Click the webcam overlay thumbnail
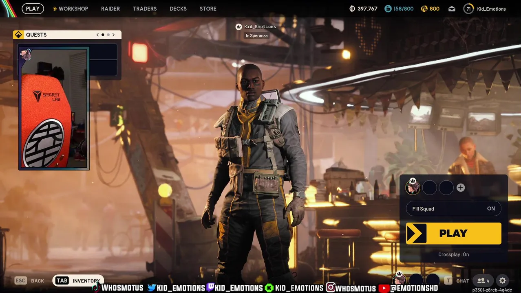 pos(54,109)
